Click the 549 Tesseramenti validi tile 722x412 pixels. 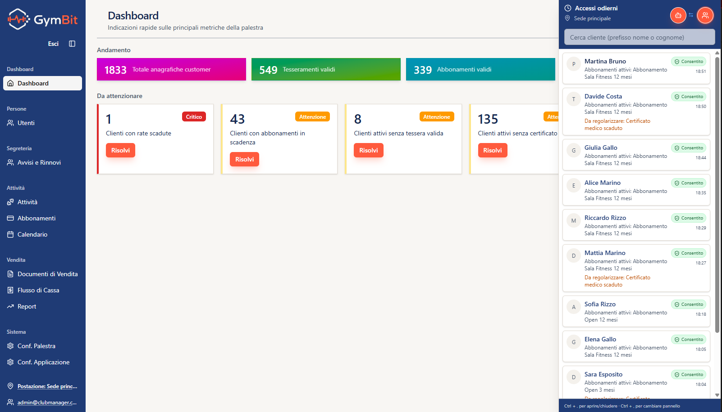tap(326, 69)
